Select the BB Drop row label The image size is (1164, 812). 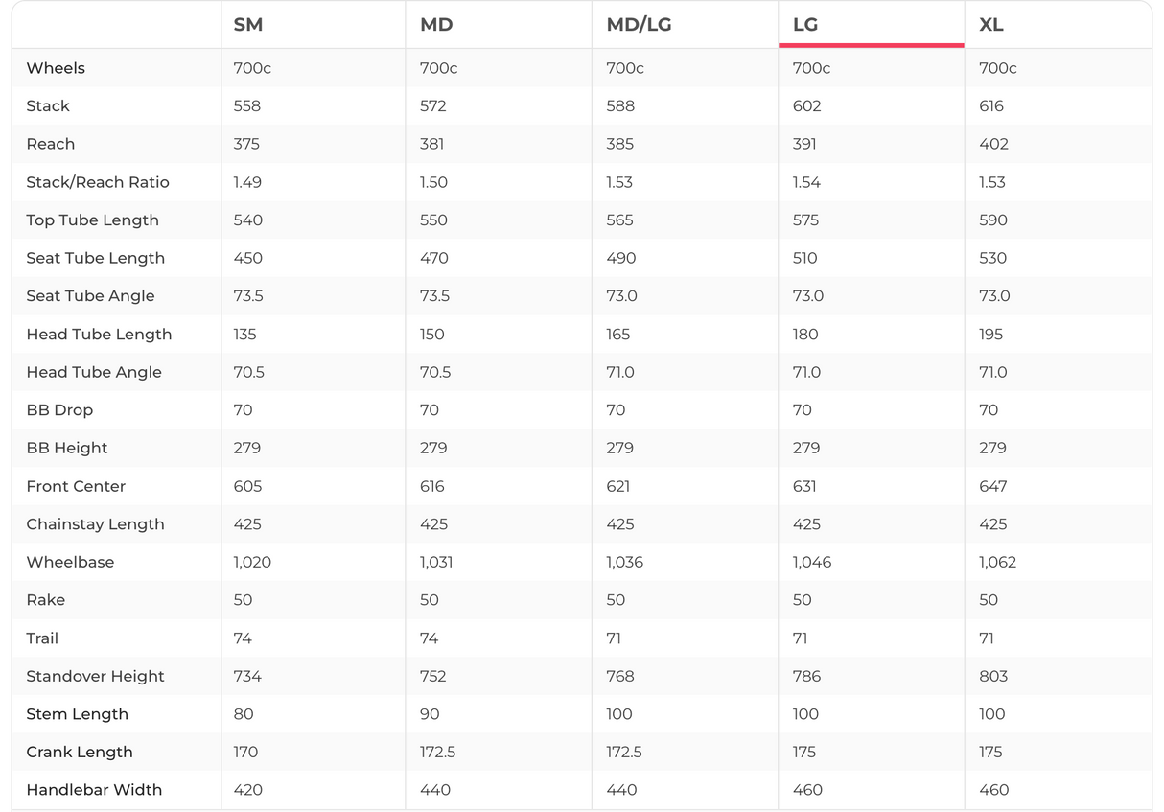[59, 410]
